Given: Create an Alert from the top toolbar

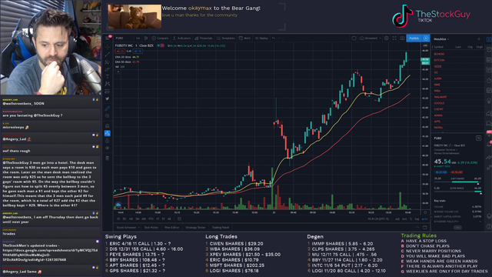Looking at the screenshot, I should click(244, 38).
